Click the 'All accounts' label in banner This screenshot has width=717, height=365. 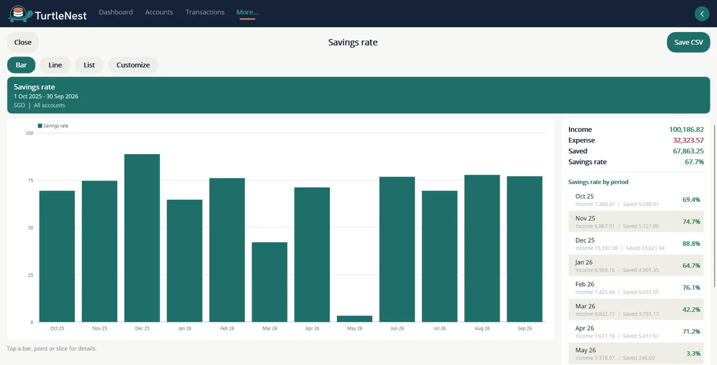50,106
